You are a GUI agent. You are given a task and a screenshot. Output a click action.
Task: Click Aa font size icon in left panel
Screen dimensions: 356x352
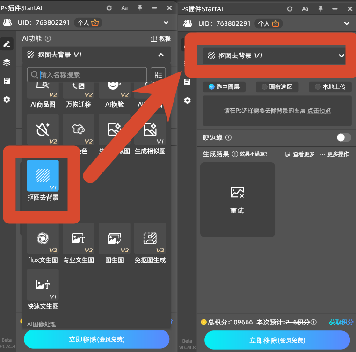(124, 8)
